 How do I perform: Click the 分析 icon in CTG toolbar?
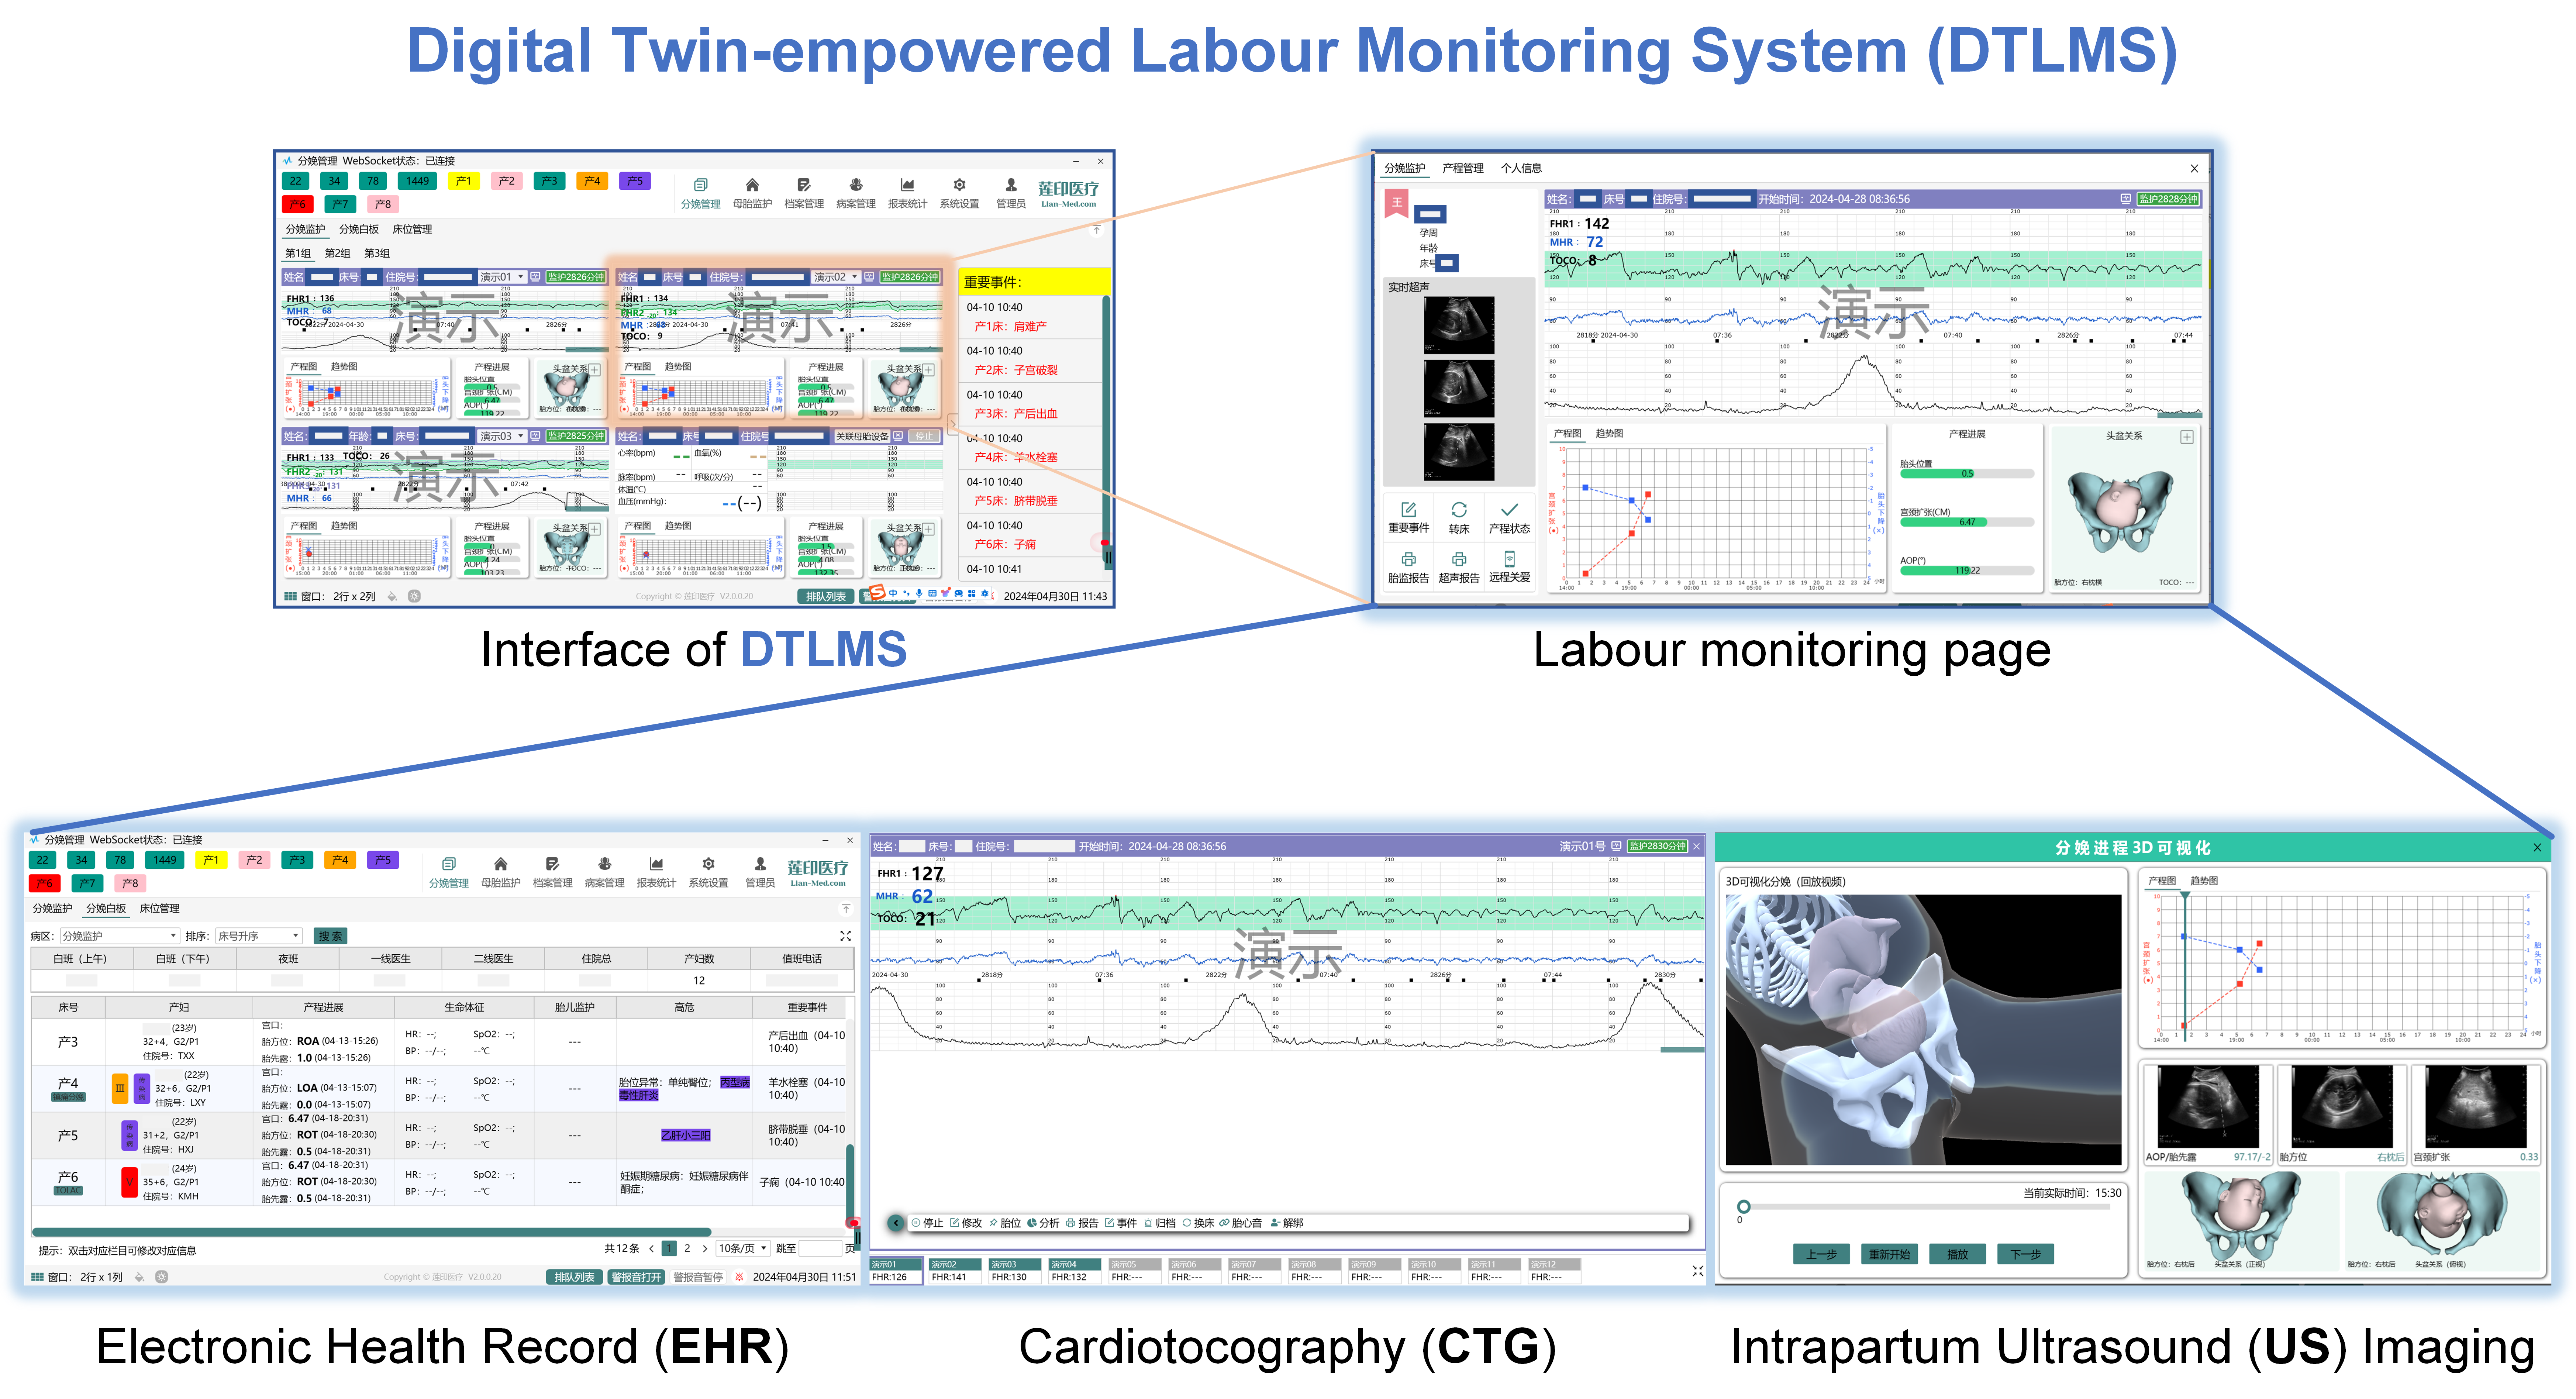point(1032,1223)
